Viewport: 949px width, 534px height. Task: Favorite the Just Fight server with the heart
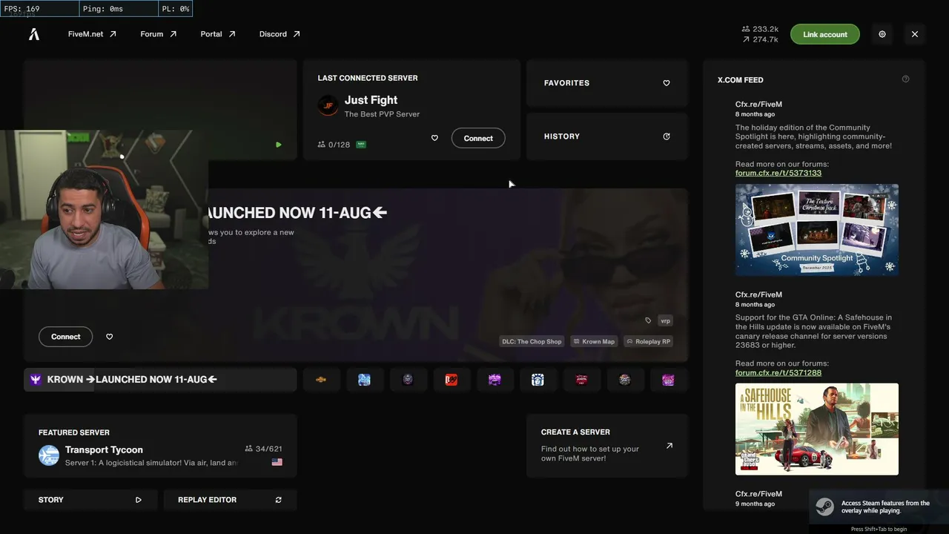pyautogui.click(x=434, y=138)
